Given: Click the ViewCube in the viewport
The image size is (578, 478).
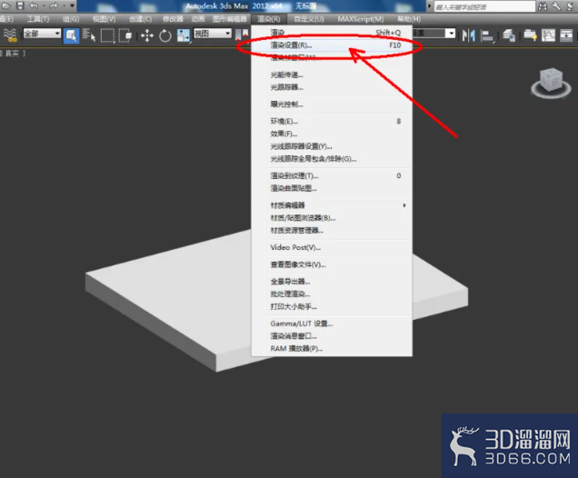Looking at the screenshot, I should (x=551, y=82).
